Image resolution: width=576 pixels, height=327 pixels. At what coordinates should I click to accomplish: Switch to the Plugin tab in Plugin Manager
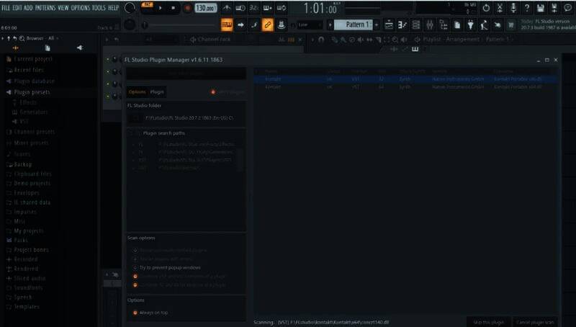pos(157,92)
